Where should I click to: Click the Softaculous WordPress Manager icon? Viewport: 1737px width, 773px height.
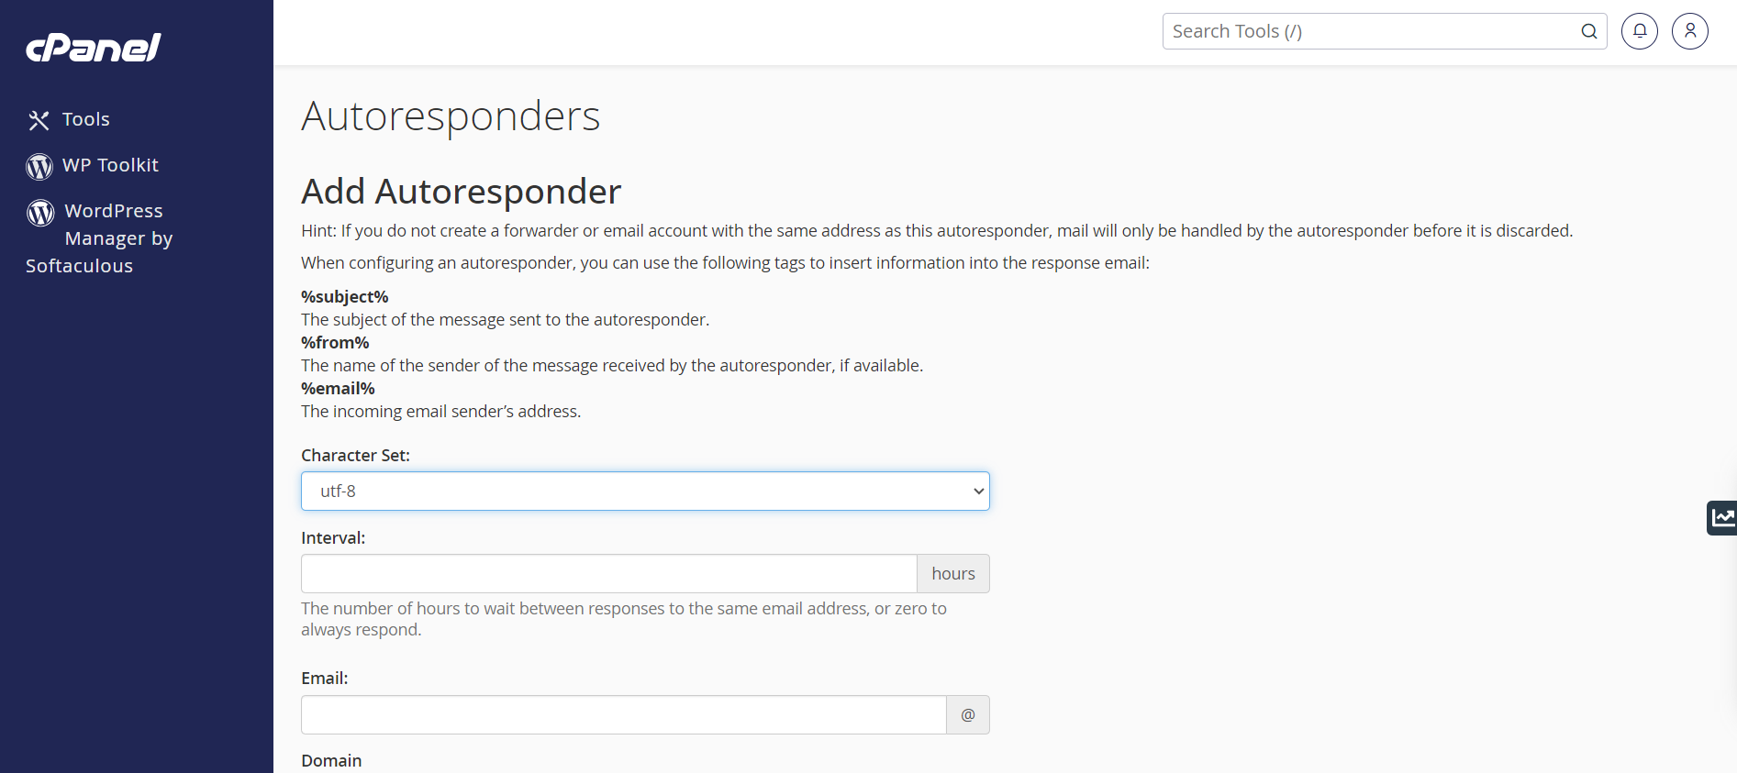(40, 213)
